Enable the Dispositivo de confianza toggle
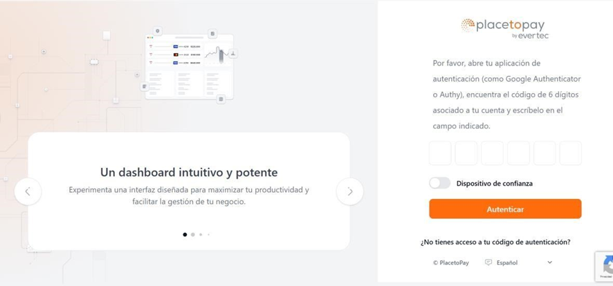The height and width of the screenshot is (286, 613). (439, 183)
